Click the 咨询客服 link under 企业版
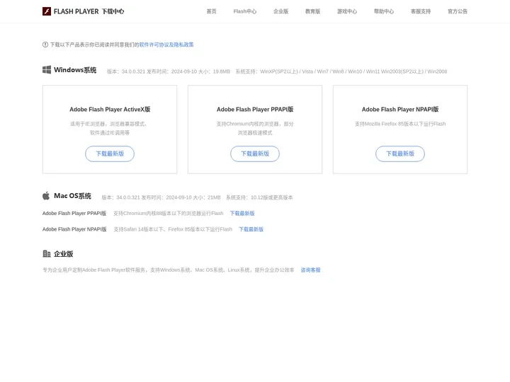Viewport: 510px width, 382px height. coord(311,270)
